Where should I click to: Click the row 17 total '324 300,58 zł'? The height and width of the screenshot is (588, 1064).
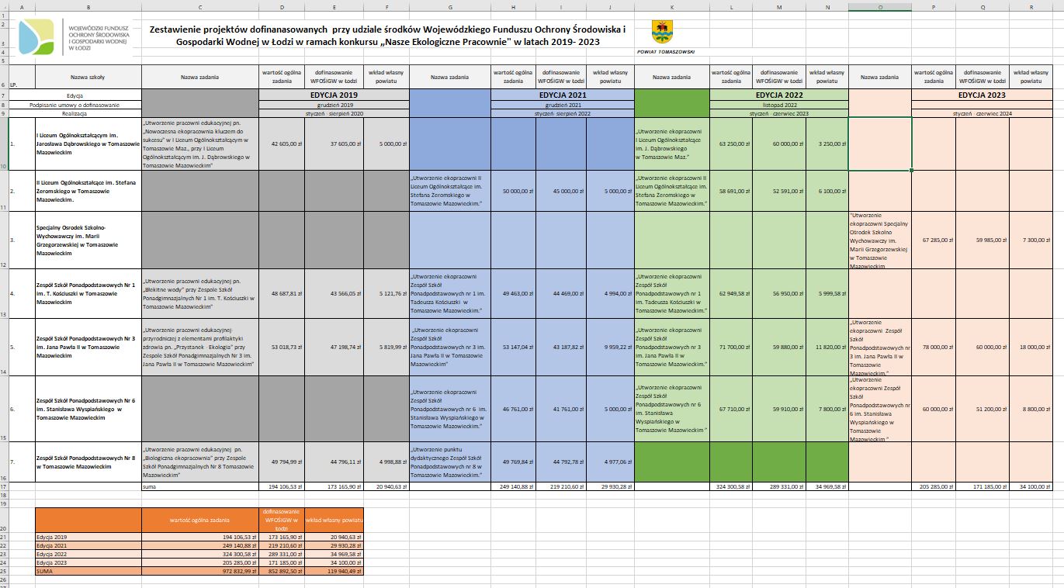click(733, 486)
